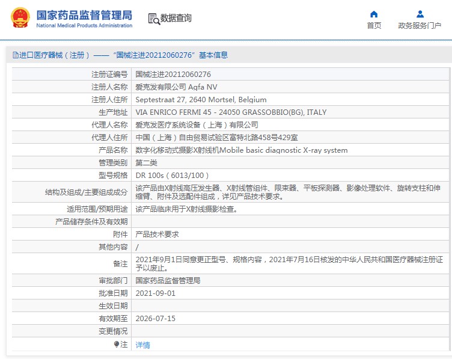Click the 管理类别 row label
The width and height of the screenshot is (452, 359).
113,163
